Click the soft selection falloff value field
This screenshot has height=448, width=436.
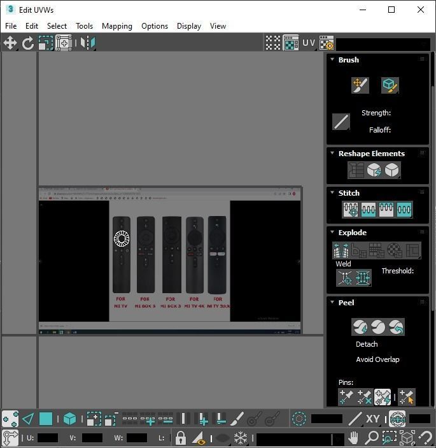[327, 419]
